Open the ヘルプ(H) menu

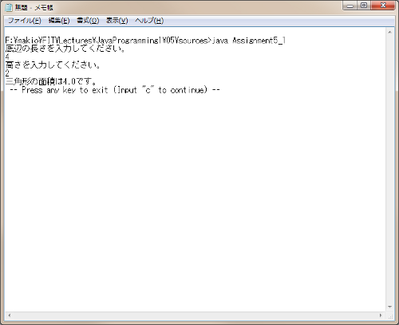tap(149, 21)
